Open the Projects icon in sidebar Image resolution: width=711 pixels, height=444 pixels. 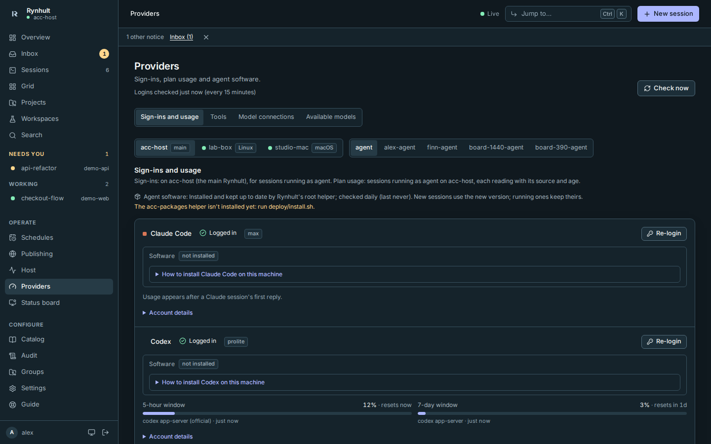[x=12, y=103]
